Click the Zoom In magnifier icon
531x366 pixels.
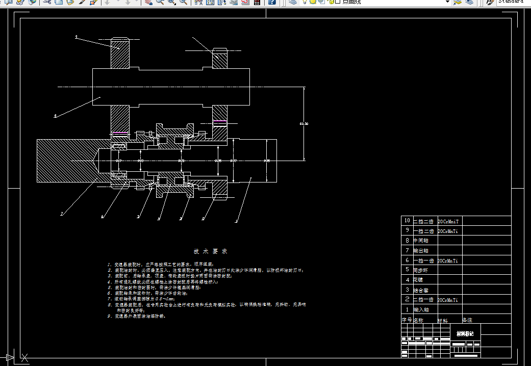point(160,3)
